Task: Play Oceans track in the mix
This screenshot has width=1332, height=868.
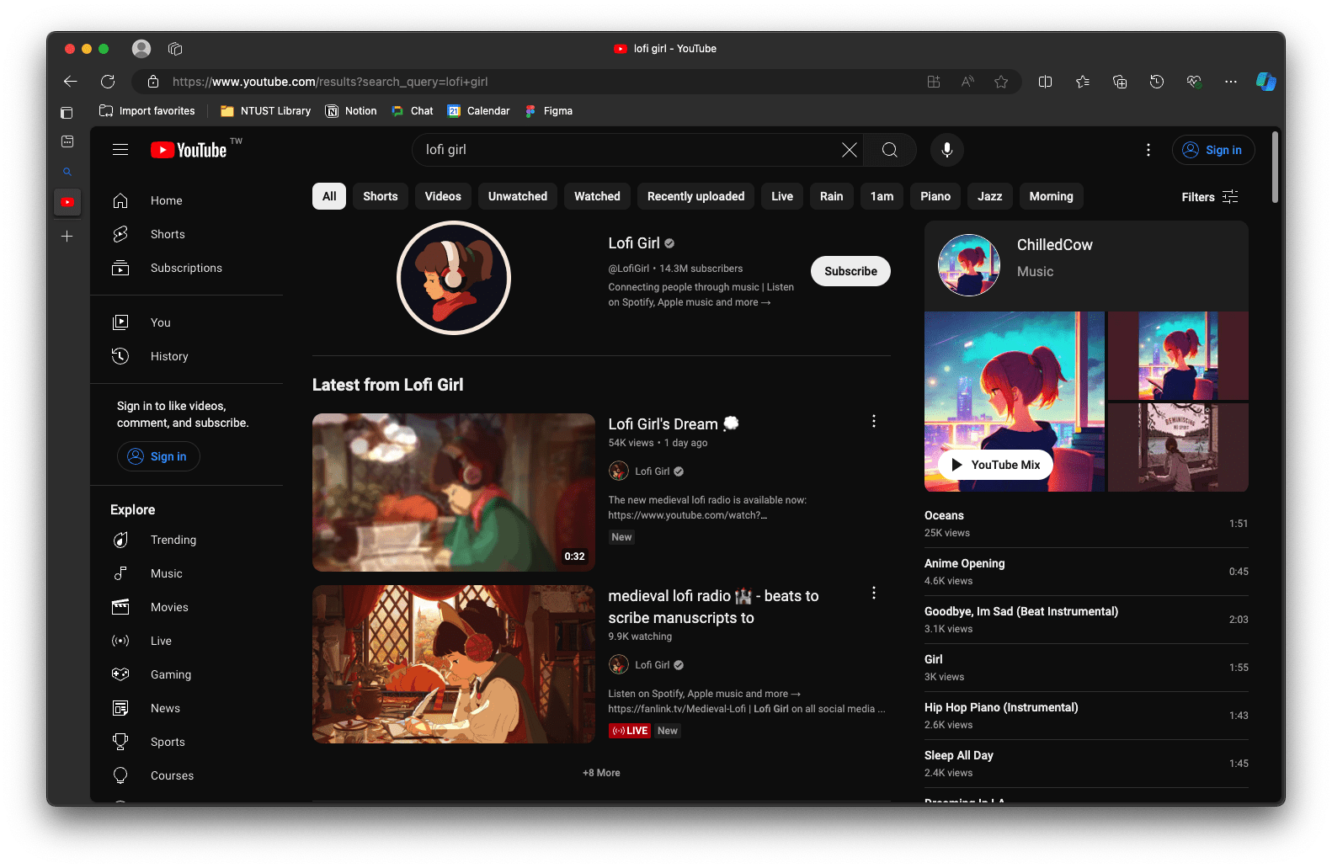Action: (x=1086, y=524)
